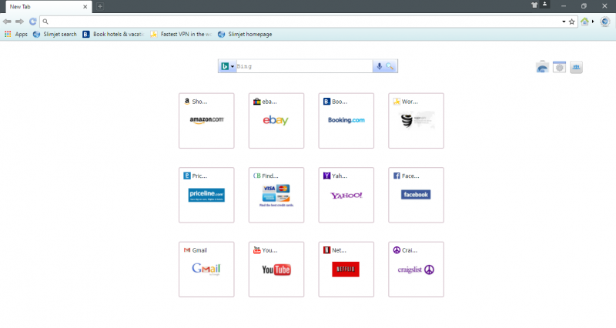Image resolution: width=616 pixels, height=328 pixels.
Task: Open the Slimjet menu globe icon
Action: [605, 22]
